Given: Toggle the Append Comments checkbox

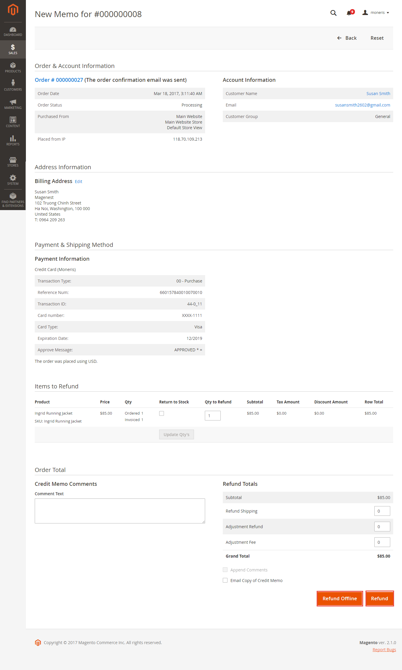Looking at the screenshot, I should click(225, 570).
